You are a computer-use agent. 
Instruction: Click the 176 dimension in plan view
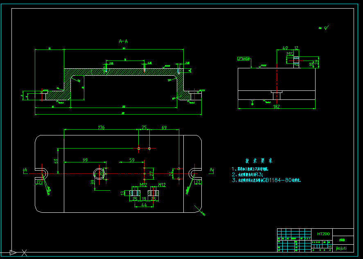point(101,128)
